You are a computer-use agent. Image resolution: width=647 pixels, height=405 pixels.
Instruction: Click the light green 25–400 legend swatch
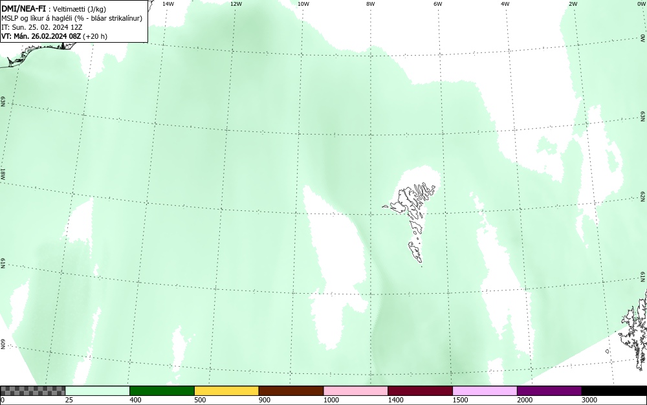[x=98, y=391]
